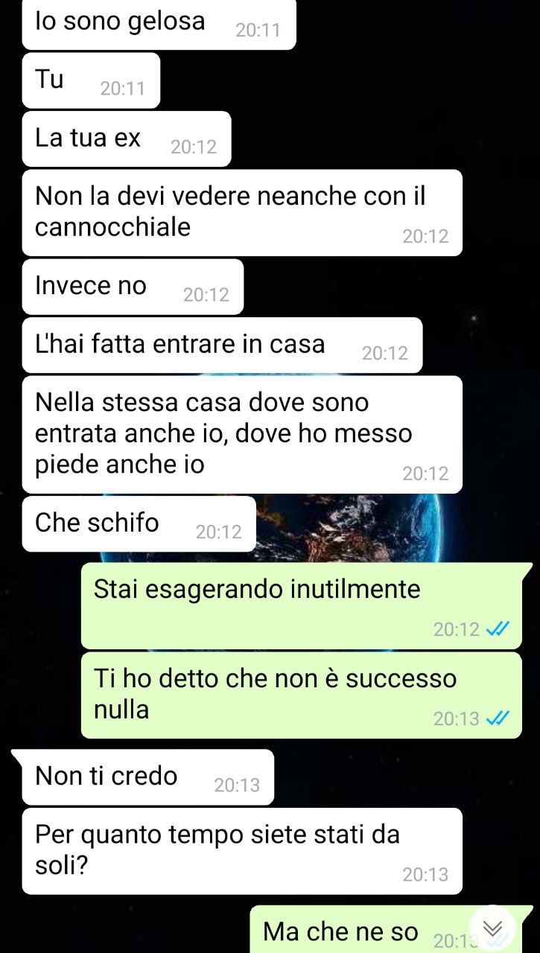The image size is (540, 953).
Task: Select the 'Tu' message bubble
Action: click(91, 80)
